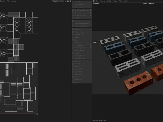Choose Fit Canvas to UV

coord(82,35)
